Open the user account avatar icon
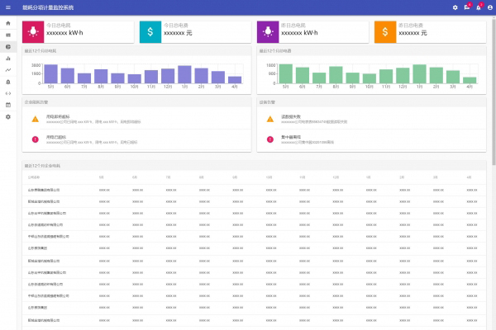Viewport: 496px width, 330px height. (x=490, y=7)
